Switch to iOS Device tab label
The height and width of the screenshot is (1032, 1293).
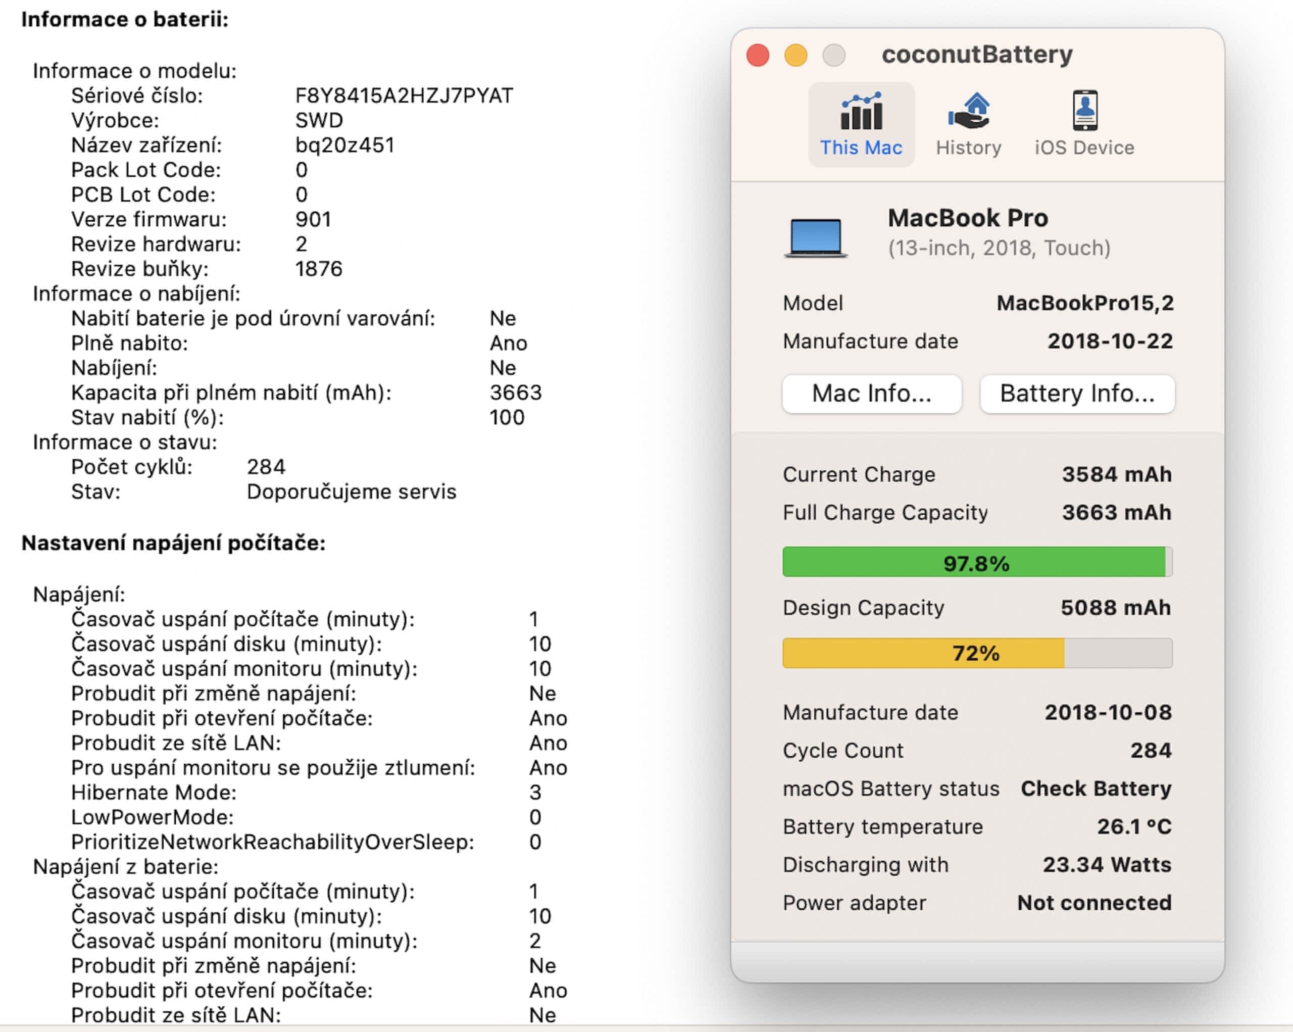1084,148
